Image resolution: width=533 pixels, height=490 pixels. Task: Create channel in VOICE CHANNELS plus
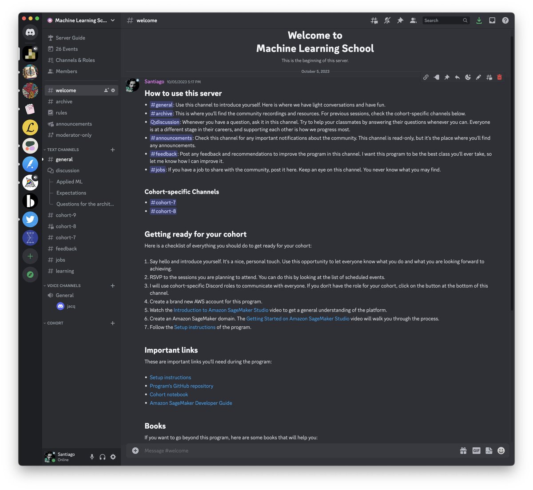click(x=112, y=285)
